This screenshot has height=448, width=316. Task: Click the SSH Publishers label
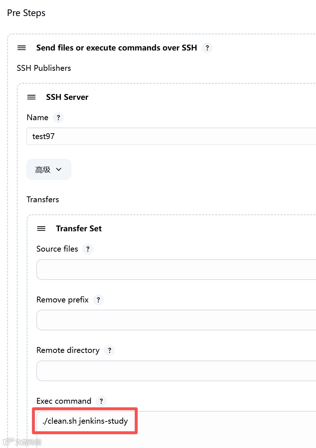click(x=44, y=68)
